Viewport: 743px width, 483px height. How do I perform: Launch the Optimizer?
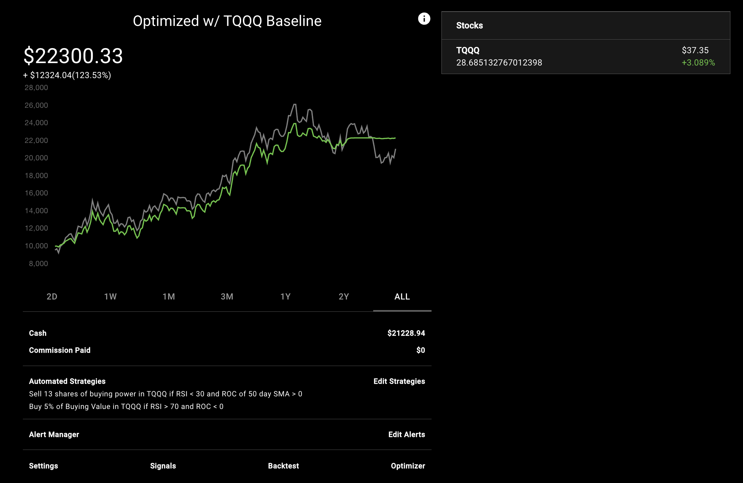tap(408, 466)
